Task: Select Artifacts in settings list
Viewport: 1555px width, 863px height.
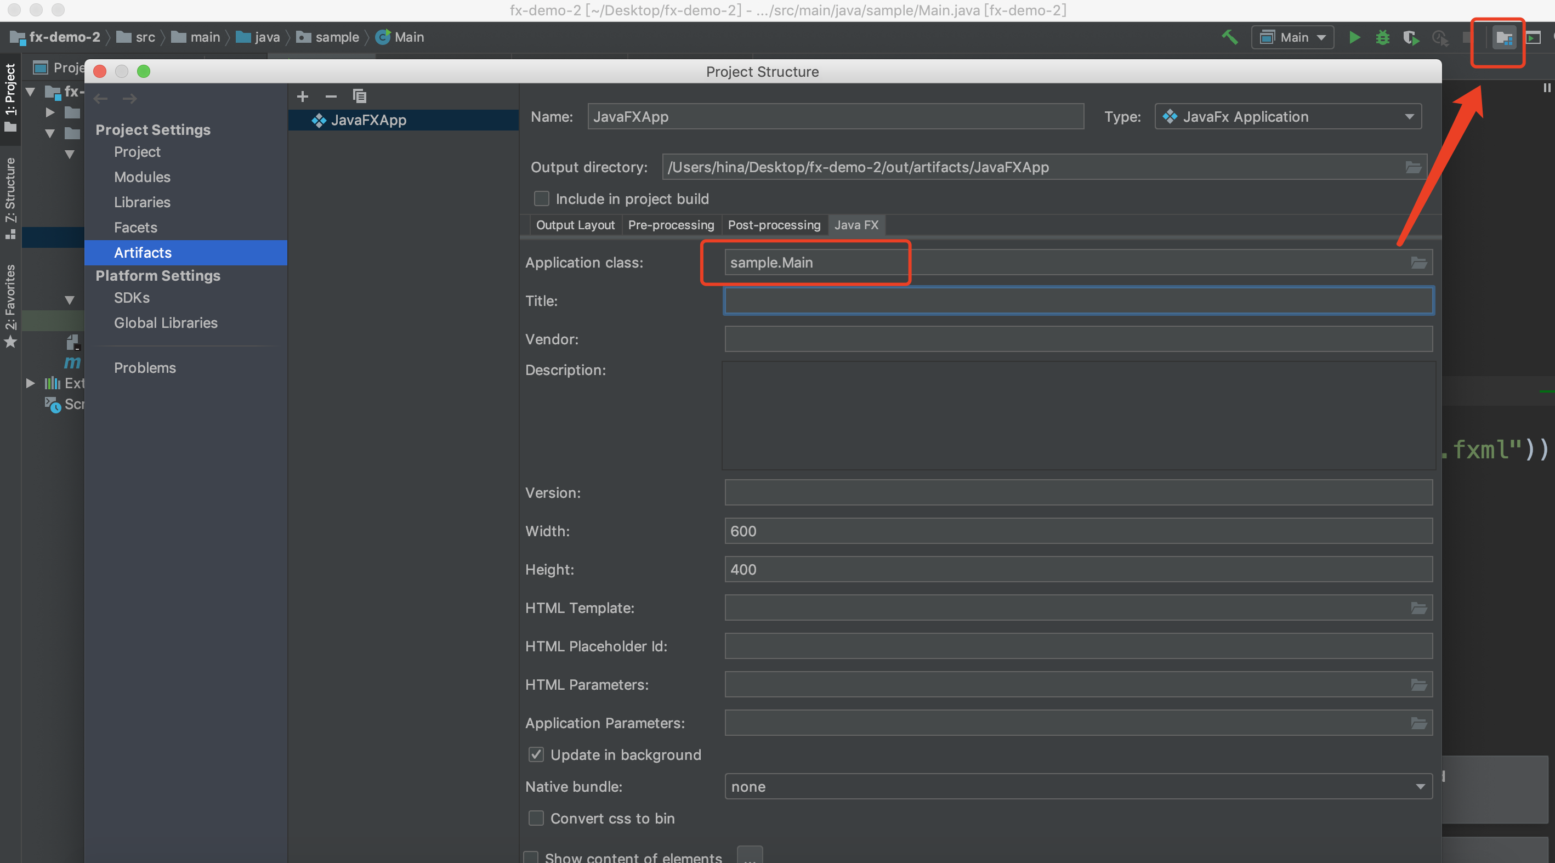Action: click(186, 252)
